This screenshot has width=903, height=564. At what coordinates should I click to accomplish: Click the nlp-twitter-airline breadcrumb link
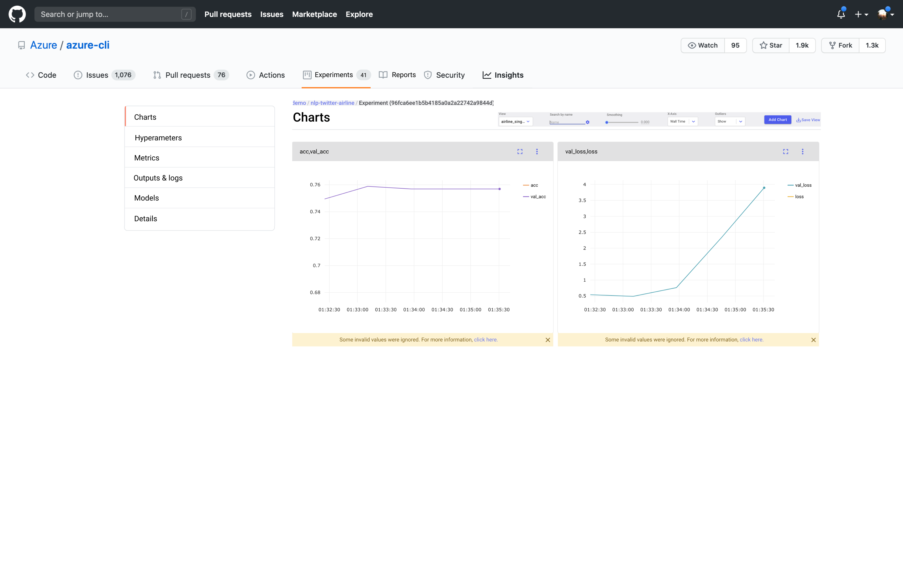click(332, 103)
